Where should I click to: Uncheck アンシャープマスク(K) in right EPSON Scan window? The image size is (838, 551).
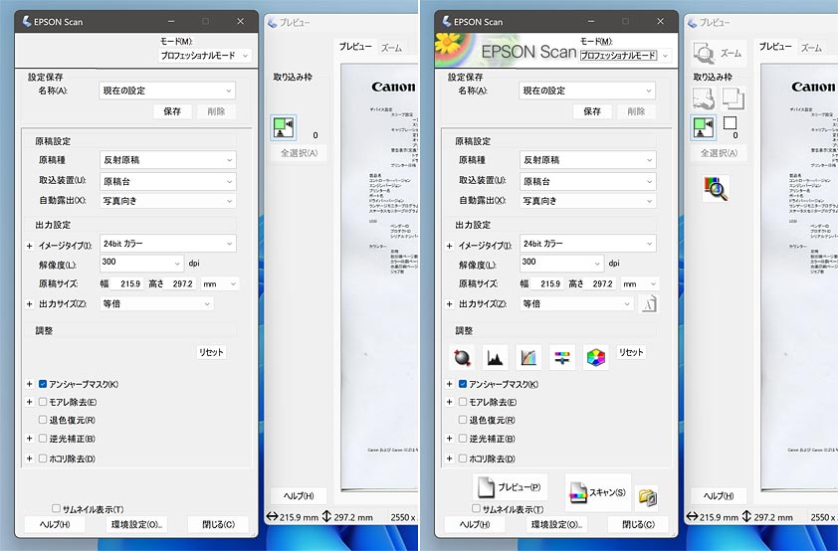[463, 384]
